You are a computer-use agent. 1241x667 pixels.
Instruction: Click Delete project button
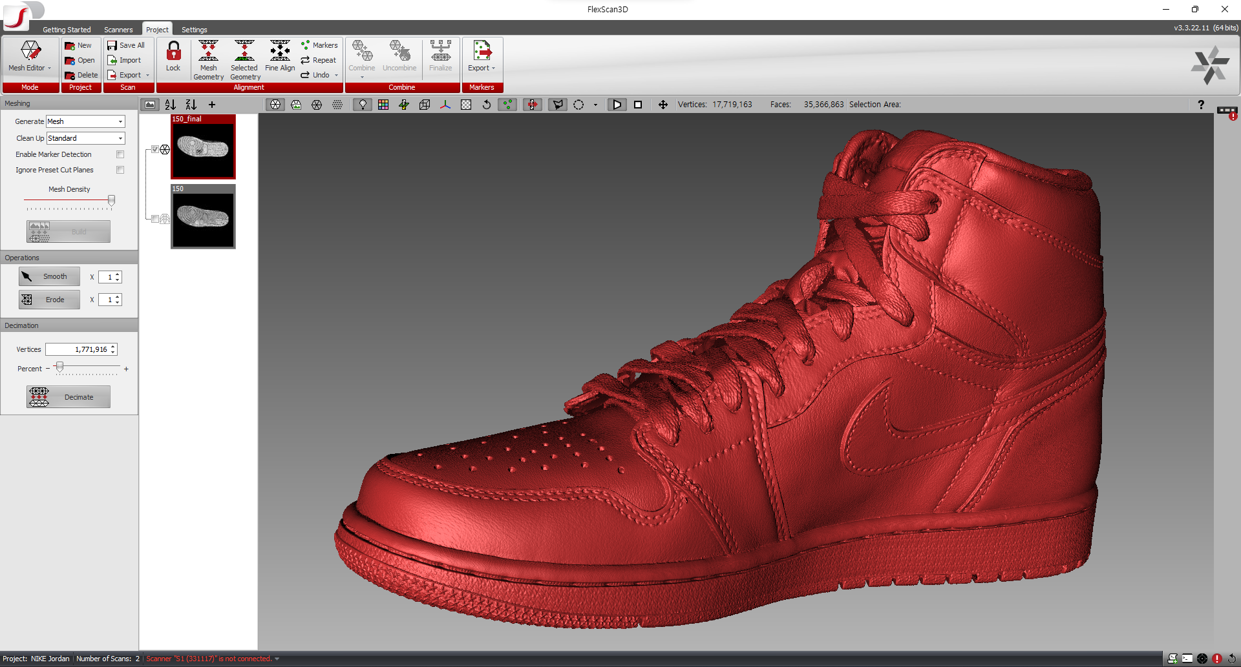[x=81, y=75]
